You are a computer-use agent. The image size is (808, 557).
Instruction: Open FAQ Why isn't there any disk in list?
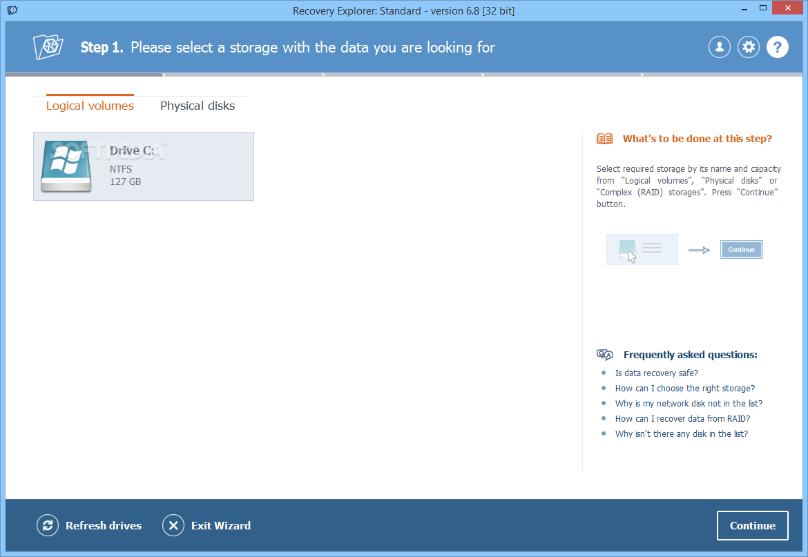[681, 434]
